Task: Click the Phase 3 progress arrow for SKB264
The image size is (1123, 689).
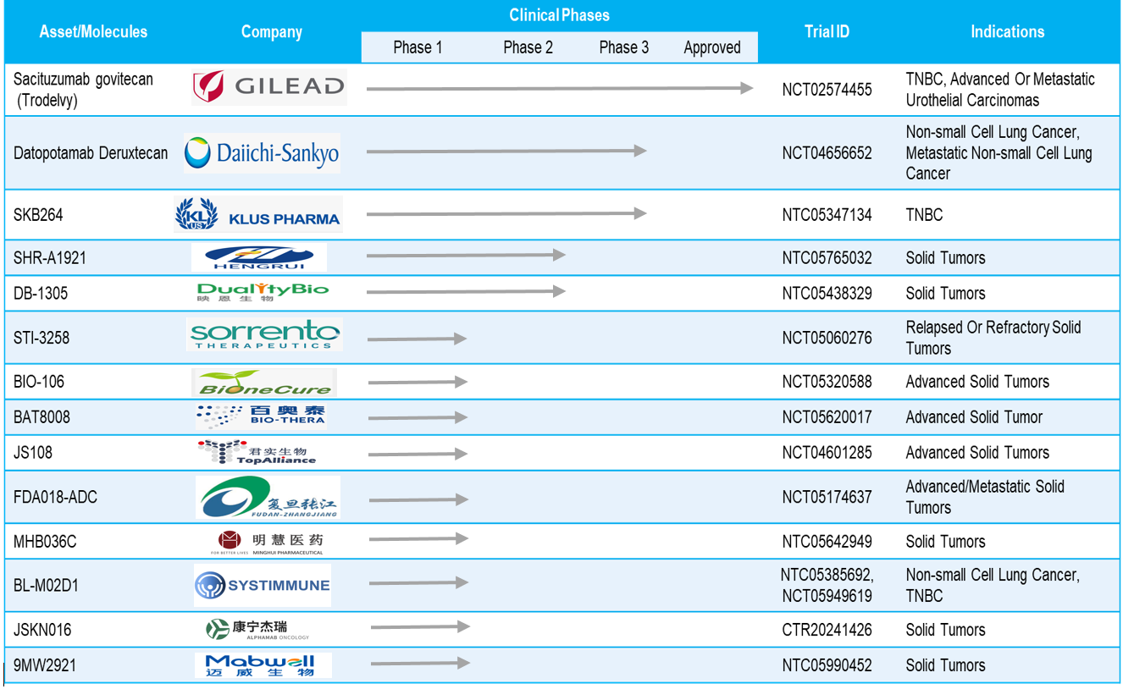Action: coord(506,214)
